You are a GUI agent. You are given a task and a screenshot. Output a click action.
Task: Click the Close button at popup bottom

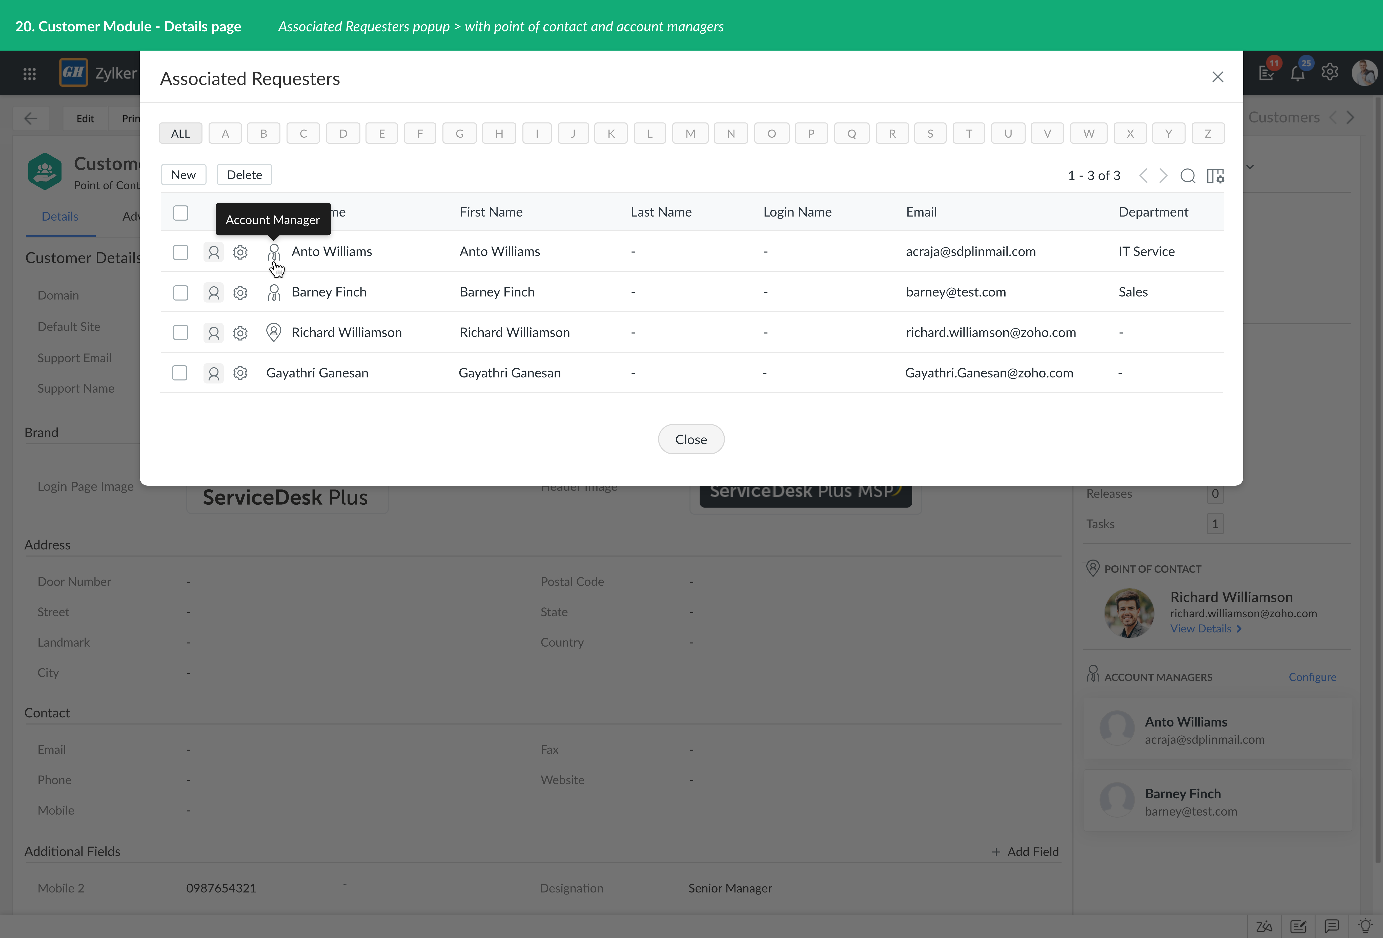click(x=691, y=440)
